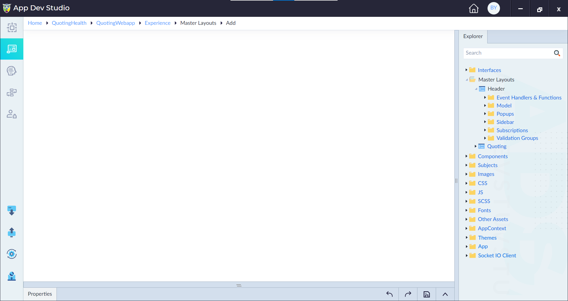
Task: Select the Model folder under Header
Action: click(504, 106)
